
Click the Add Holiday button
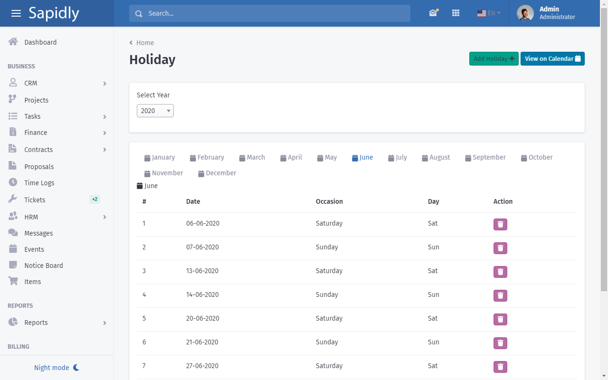(x=494, y=59)
